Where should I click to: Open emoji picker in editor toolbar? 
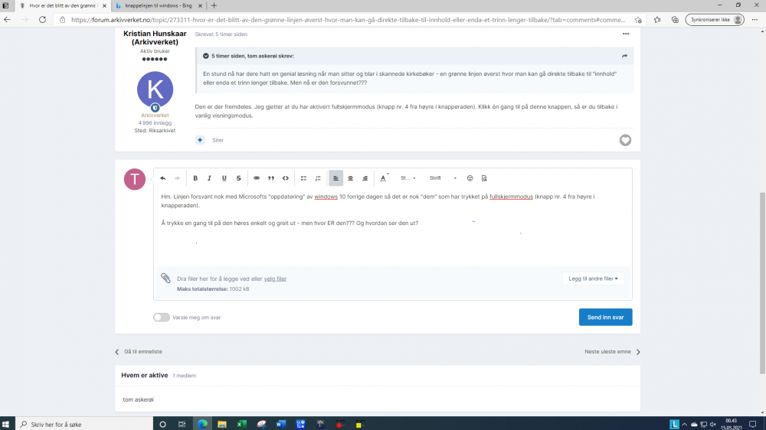tap(470, 178)
